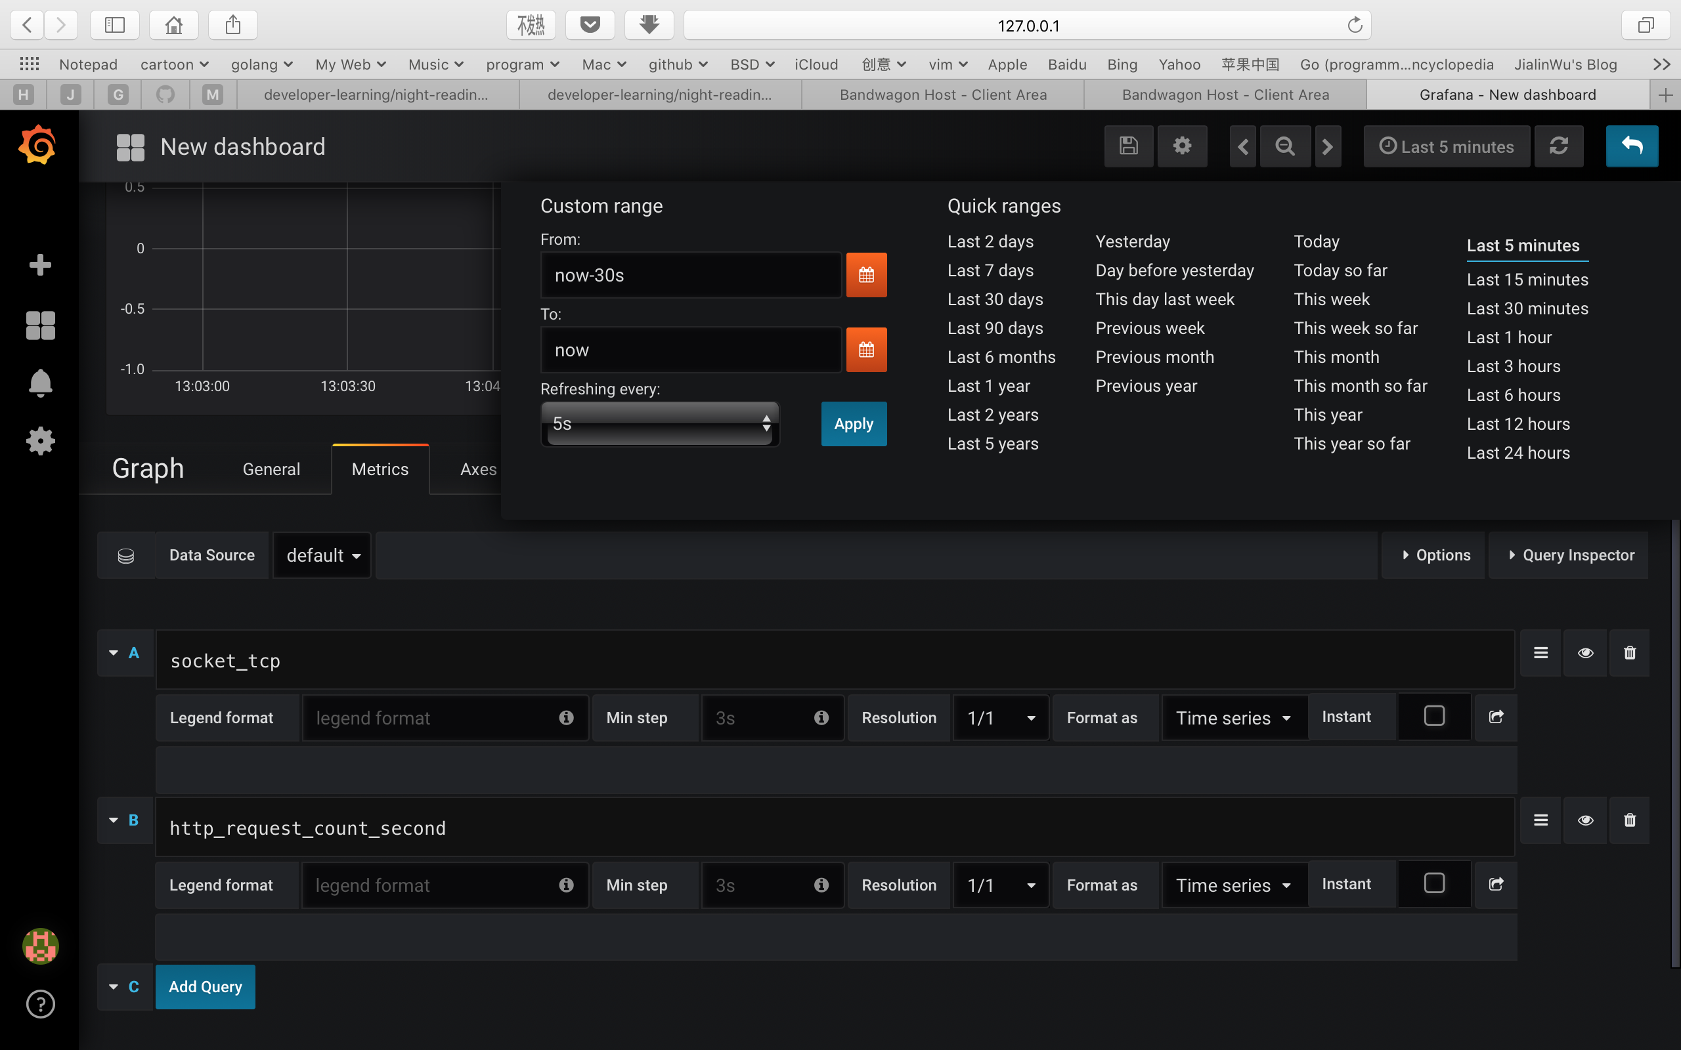Open the From date calendar picker
1681x1050 pixels.
click(866, 275)
